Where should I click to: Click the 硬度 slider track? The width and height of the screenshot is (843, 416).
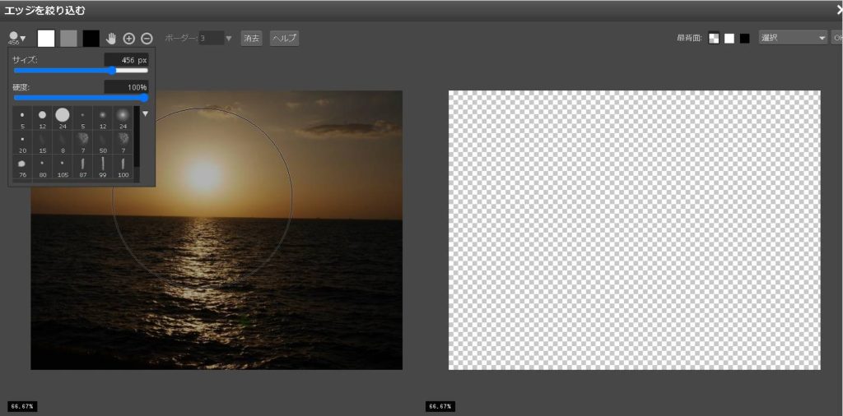81,98
